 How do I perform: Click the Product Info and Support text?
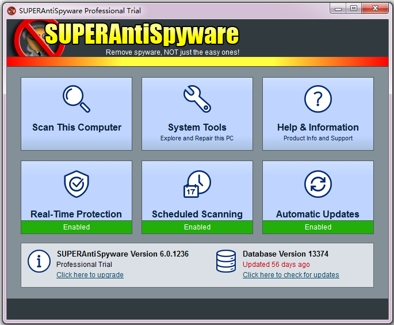[x=318, y=138]
